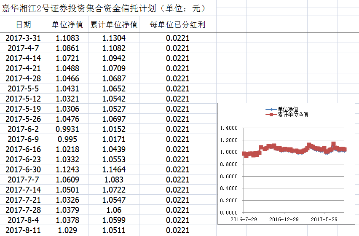Select date cell 2017-6-2
Screen dimensions: 359x236
point(23,129)
